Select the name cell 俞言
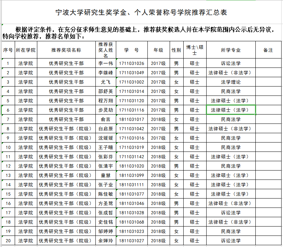Screen dimensions: 283x247 pos(106,119)
